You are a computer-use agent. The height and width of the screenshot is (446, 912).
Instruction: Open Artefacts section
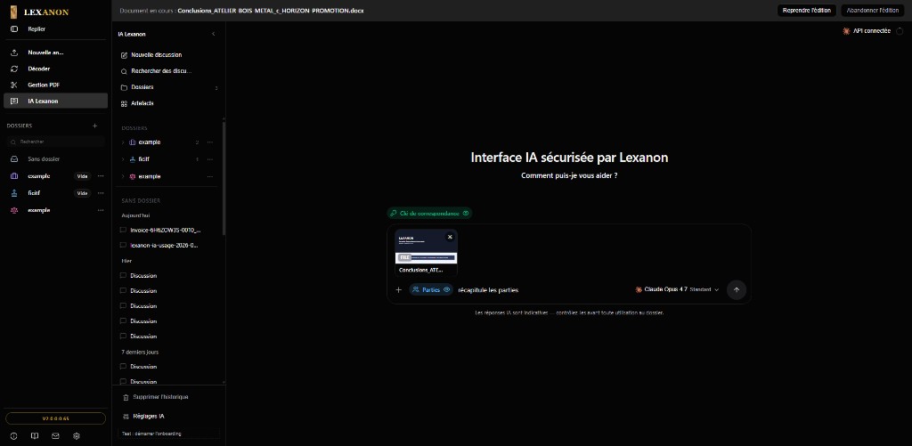coord(167,103)
